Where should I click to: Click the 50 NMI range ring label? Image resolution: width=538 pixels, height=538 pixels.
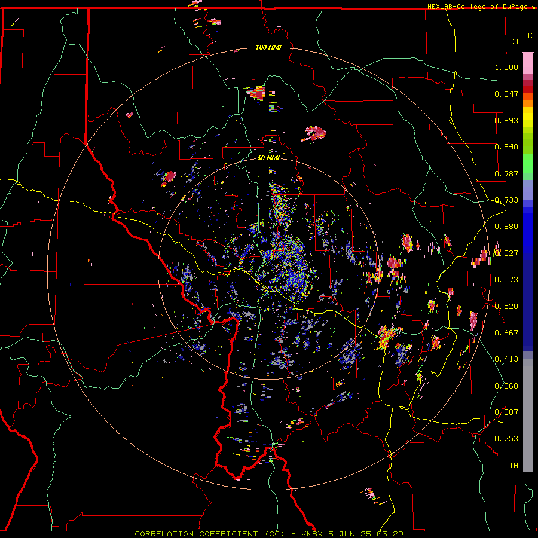tap(268, 158)
